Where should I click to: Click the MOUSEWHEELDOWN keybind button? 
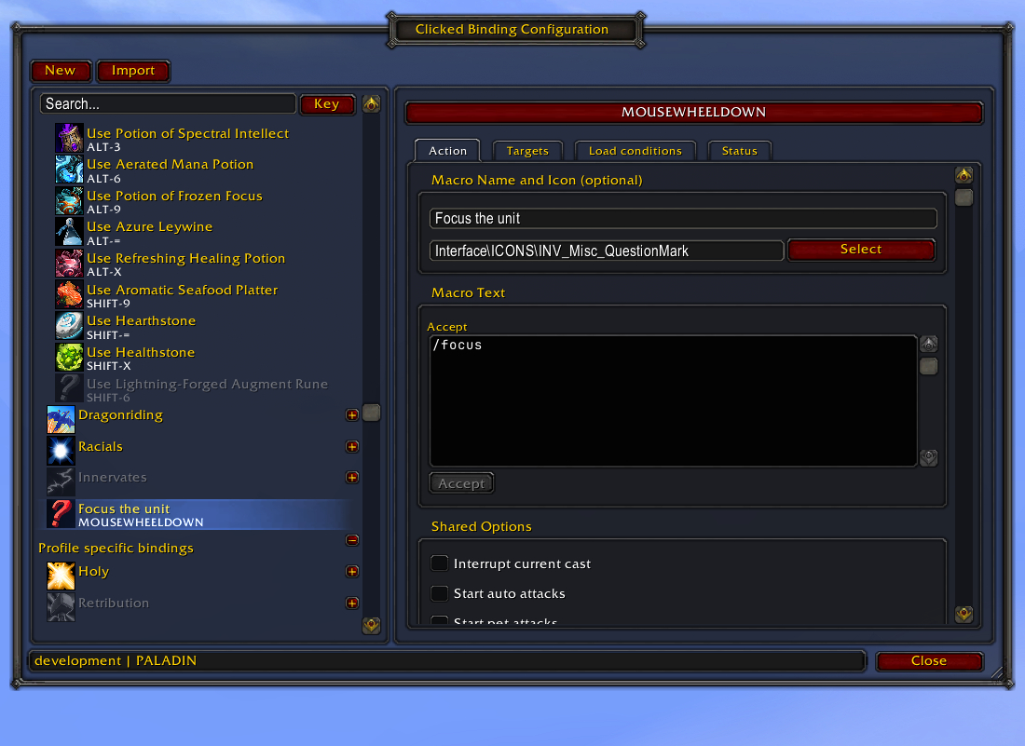pos(693,113)
